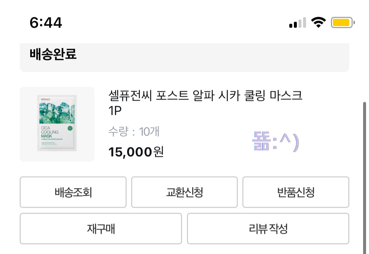Select 재구매 to reorder the item

click(x=101, y=228)
